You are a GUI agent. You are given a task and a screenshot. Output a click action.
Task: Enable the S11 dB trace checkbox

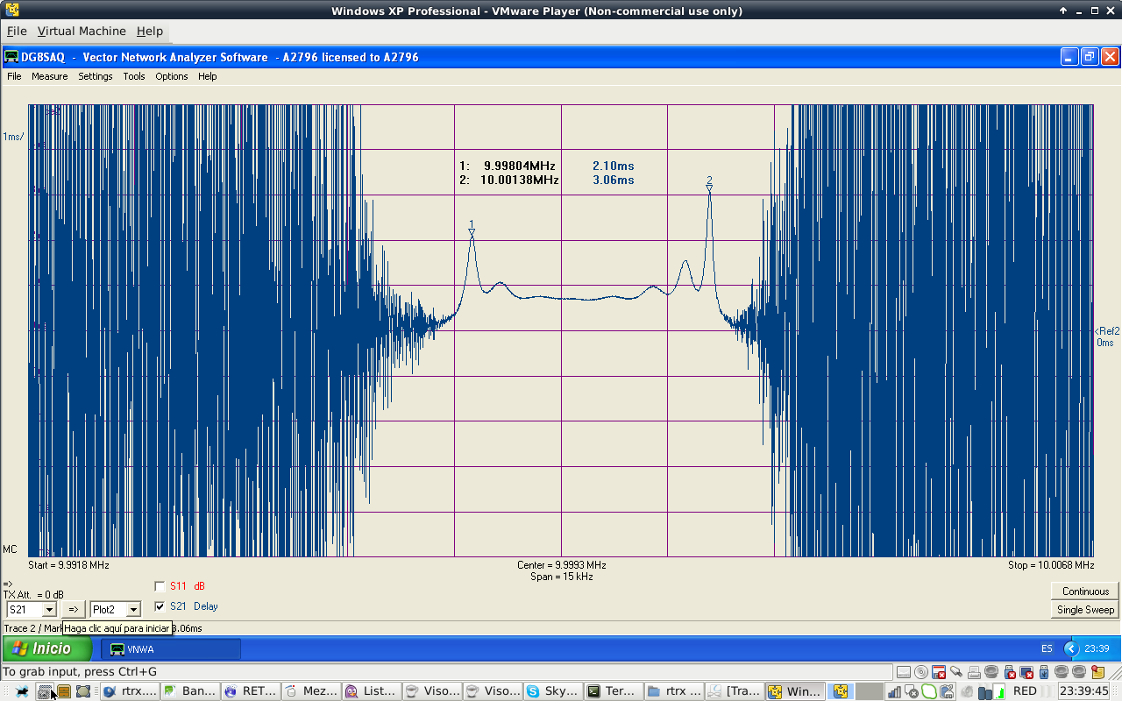(x=160, y=586)
